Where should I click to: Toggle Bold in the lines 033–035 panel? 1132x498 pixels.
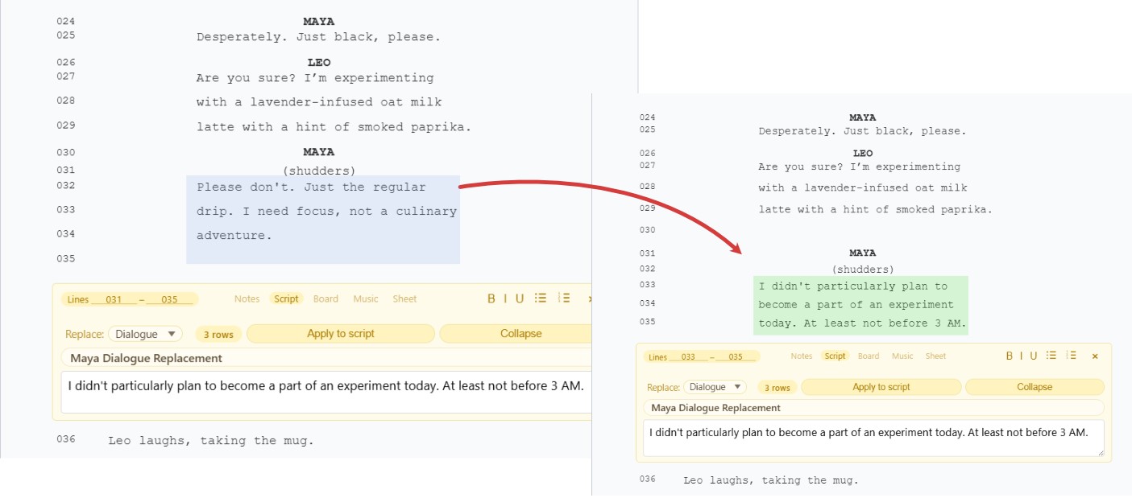point(1010,356)
